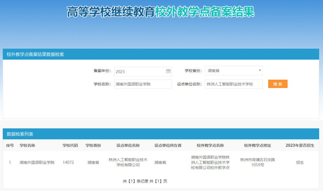Expand the 学校省份 dropdown showing 湖南省
The image size is (323, 191).
[x=234, y=71]
